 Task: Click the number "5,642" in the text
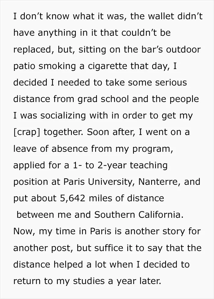[72, 198]
